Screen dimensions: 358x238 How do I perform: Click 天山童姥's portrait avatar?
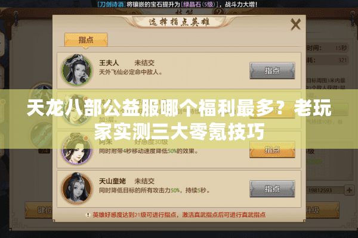[x=77, y=189]
